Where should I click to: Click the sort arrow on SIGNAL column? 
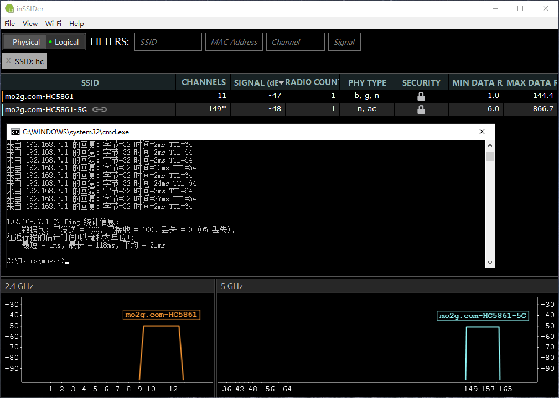click(x=281, y=83)
